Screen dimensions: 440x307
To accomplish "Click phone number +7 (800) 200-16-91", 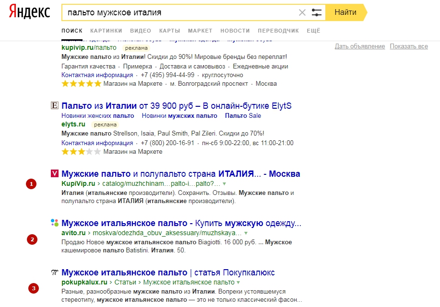I will (167, 143).
